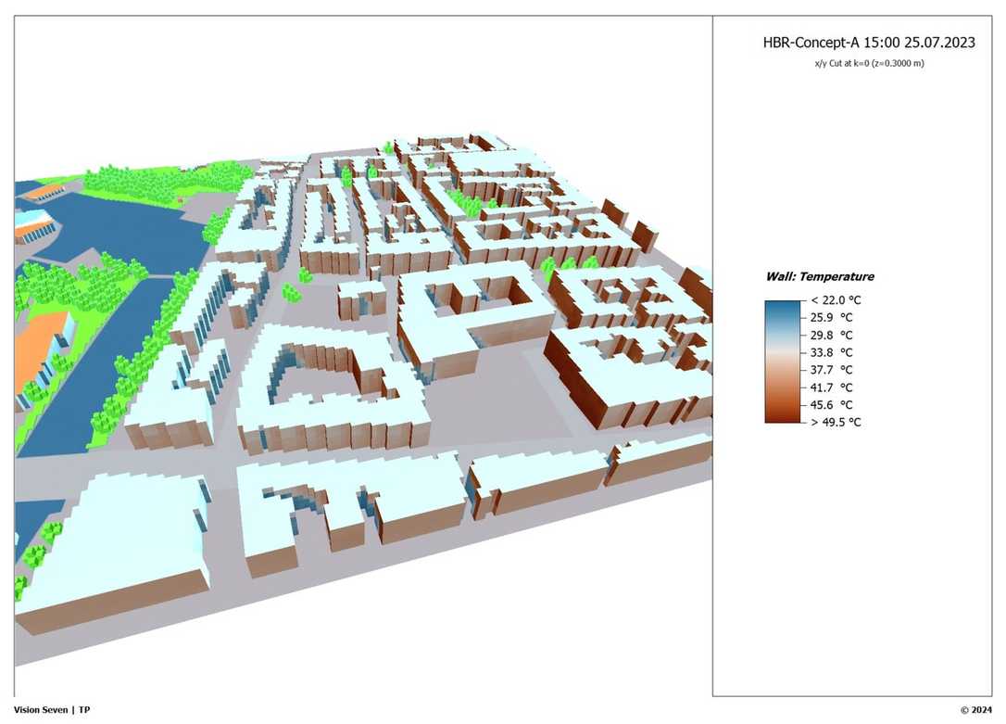This screenshot has width=1006, height=724.
Task: Click the 41.7 °C legend value
Action: coord(833,387)
